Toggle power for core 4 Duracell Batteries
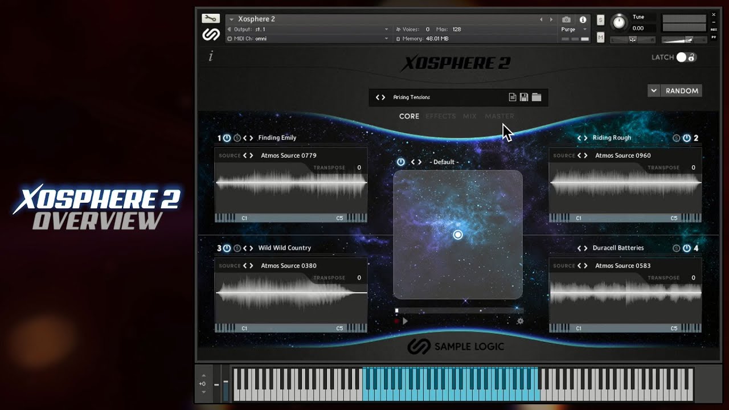Image resolution: width=729 pixels, height=410 pixels. pos(686,248)
